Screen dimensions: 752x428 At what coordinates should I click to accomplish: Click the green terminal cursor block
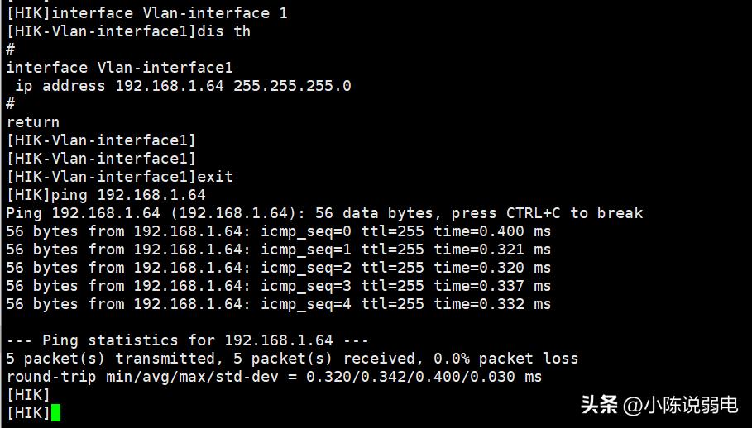(x=55, y=412)
